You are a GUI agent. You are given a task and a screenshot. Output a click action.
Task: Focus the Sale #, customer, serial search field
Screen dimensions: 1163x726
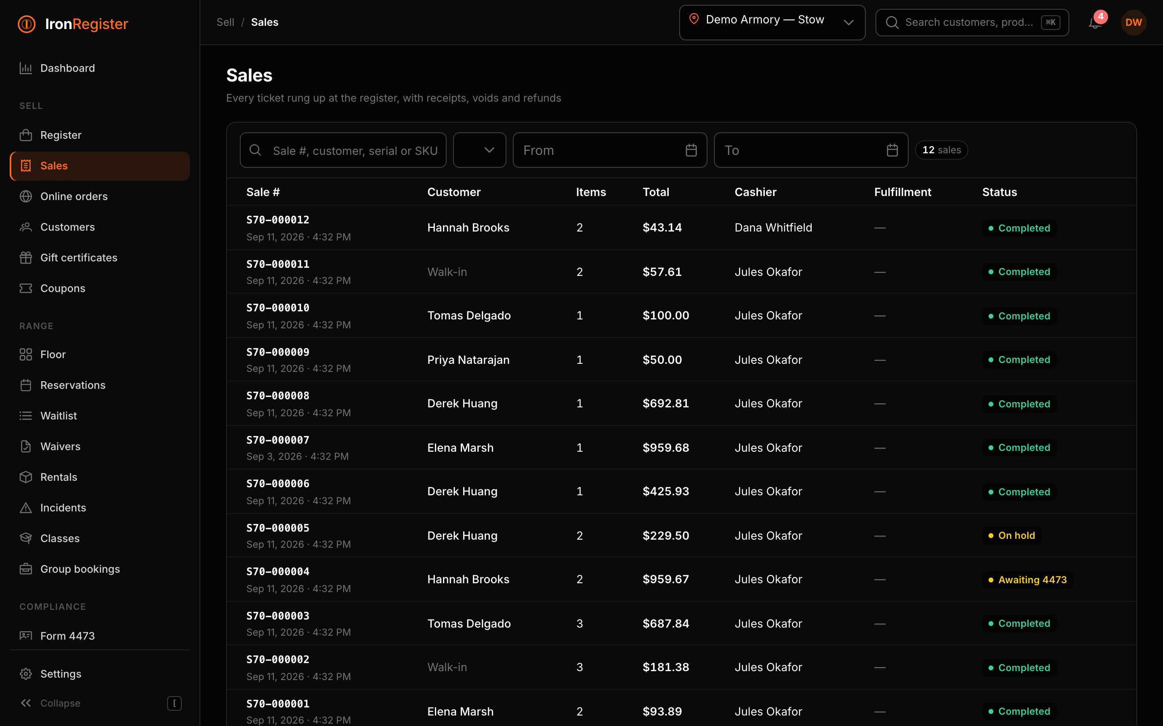coord(343,150)
